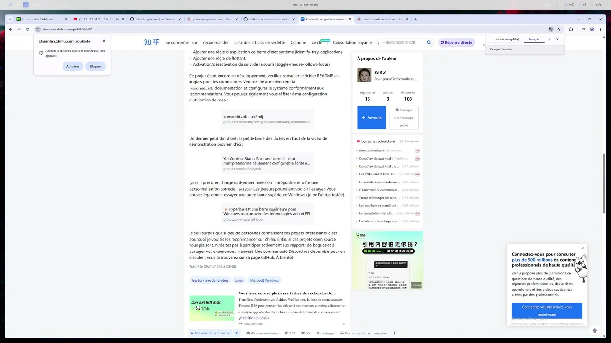Click the search magnifier icon in Zhihu header
Image resolution: width=611 pixels, height=343 pixels.
coord(429,42)
